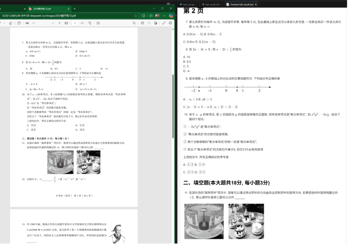Open search within the PDF
The width and height of the screenshot is (355, 244).
tap(134, 23)
